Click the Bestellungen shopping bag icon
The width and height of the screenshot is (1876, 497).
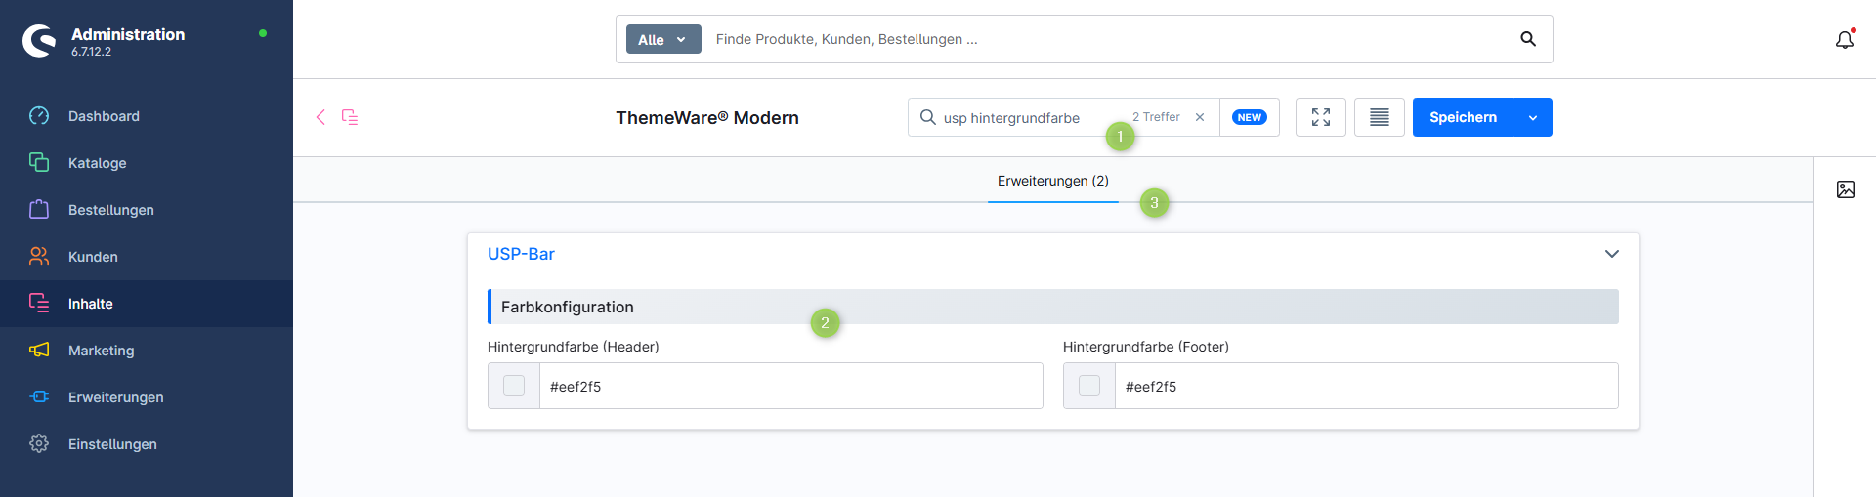pyautogui.click(x=39, y=209)
